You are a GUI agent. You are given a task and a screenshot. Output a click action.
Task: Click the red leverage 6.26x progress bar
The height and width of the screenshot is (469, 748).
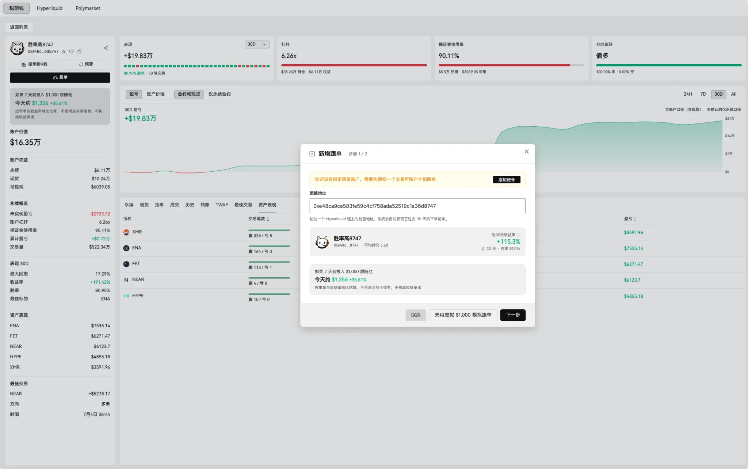tap(354, 65)
